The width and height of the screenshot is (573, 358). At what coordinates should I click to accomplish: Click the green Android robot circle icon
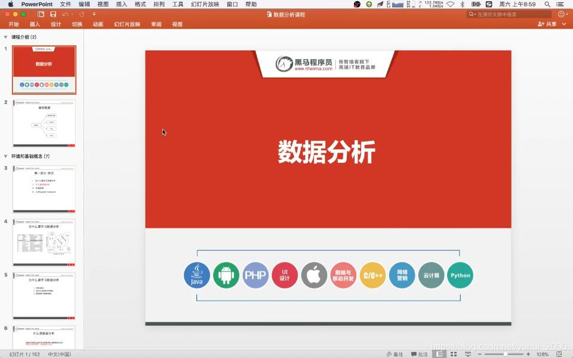[x=226, y=275]
